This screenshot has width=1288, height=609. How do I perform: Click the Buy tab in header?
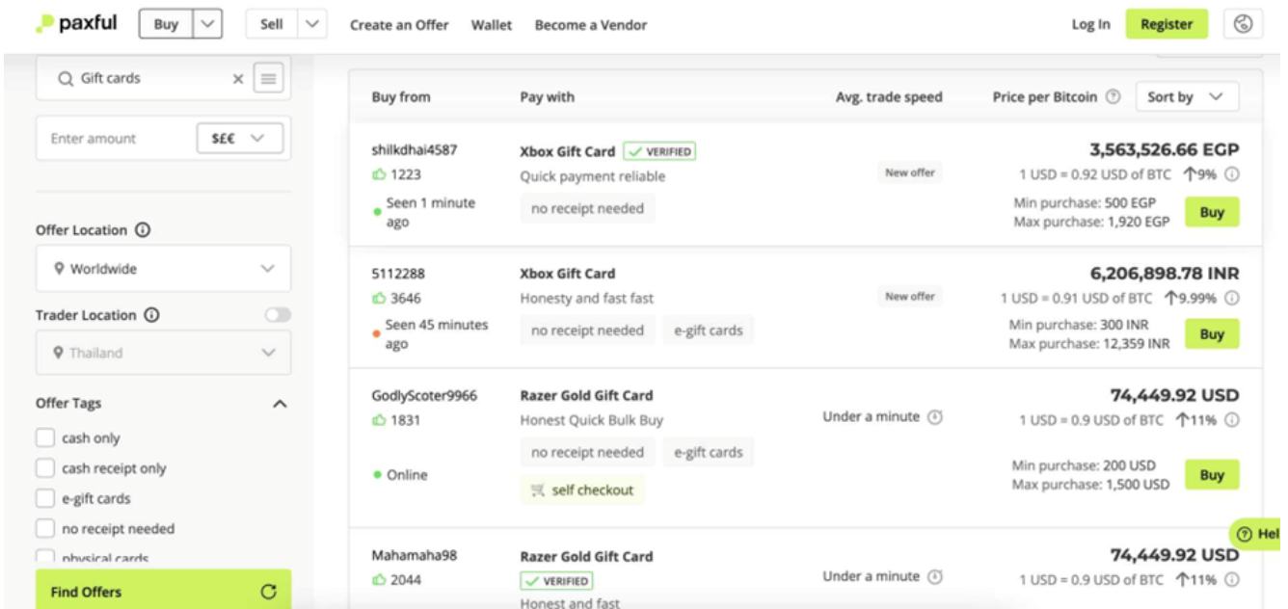point(166,25)
